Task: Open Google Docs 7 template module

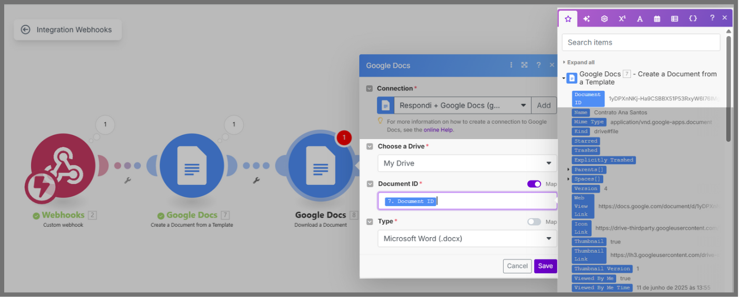Action: click(192, 165)
